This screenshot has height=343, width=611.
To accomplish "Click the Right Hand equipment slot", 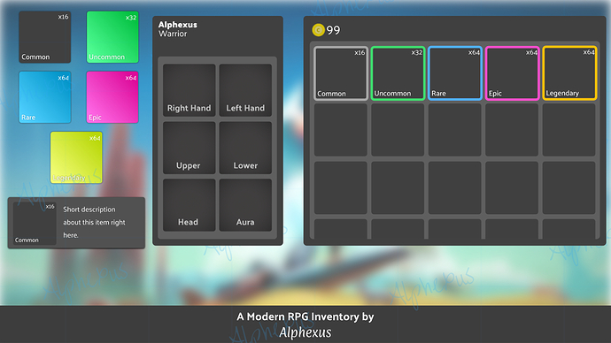I will coord(189,90).
